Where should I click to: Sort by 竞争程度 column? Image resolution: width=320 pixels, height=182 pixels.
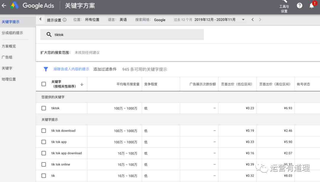151,84
